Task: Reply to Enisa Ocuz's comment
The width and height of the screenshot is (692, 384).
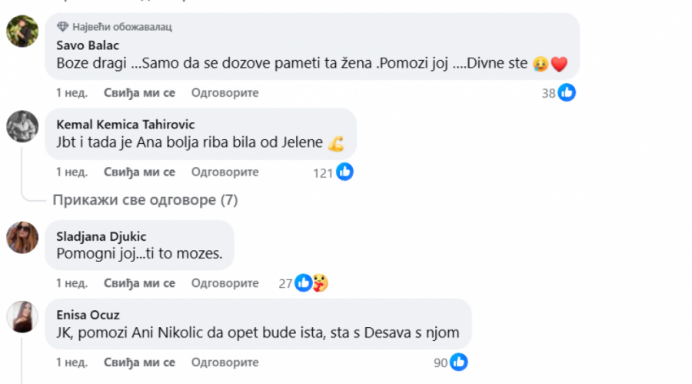Action: click(x=225, y=362)
